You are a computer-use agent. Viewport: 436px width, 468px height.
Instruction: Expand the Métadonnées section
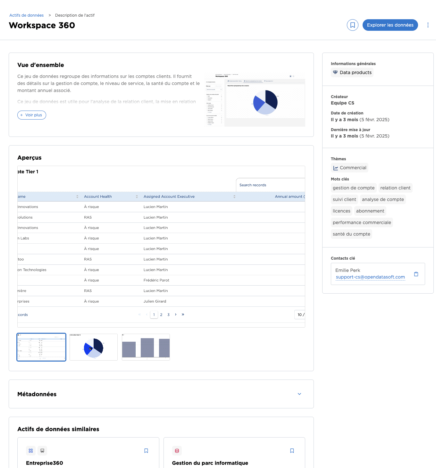299,394
